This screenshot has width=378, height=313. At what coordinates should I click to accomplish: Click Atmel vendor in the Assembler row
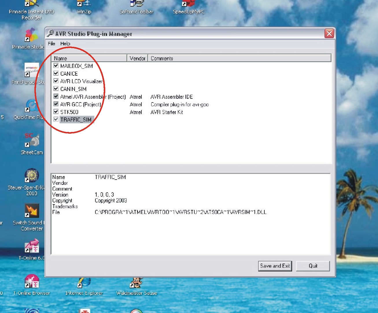point(136,97)
